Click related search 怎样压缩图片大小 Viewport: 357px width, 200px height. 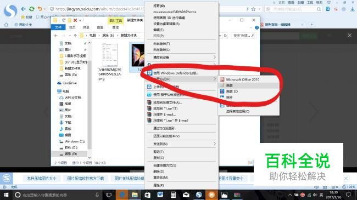[41, 179]
